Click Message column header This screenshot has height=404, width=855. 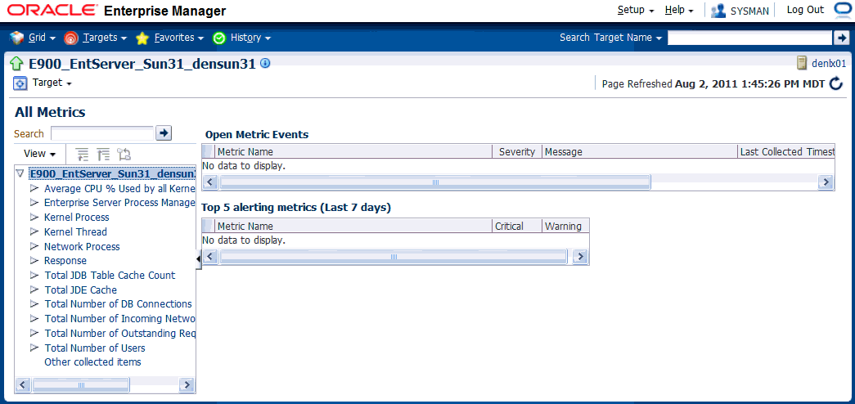tap(640, 151)
